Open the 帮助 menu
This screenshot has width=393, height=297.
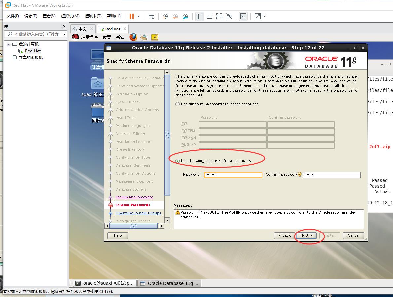(x=114, y=16)
